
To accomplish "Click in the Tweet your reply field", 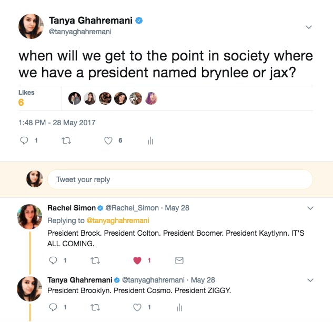I will (180, 179).
